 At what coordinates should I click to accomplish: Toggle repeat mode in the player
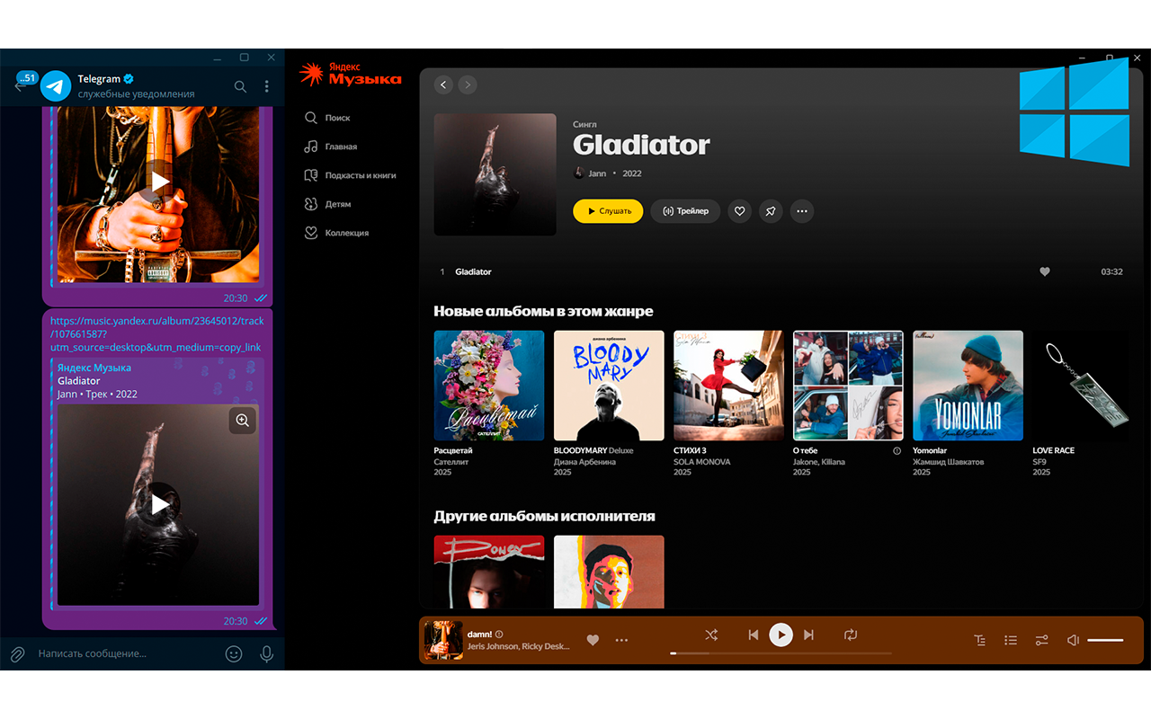point(851,635)
